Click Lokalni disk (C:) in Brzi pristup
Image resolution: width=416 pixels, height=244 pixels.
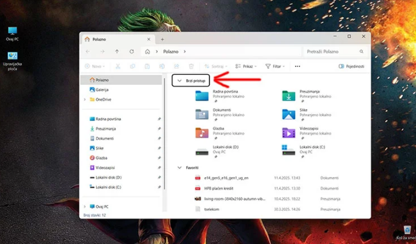[307, 152]
